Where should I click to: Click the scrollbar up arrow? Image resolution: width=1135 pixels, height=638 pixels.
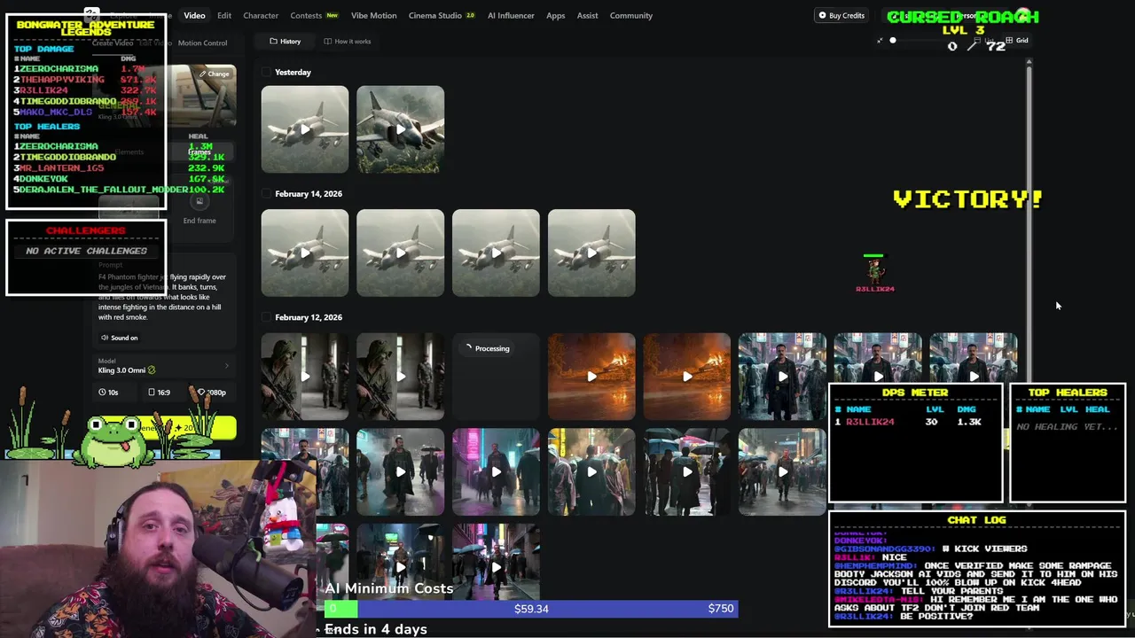coord(1029,62)
